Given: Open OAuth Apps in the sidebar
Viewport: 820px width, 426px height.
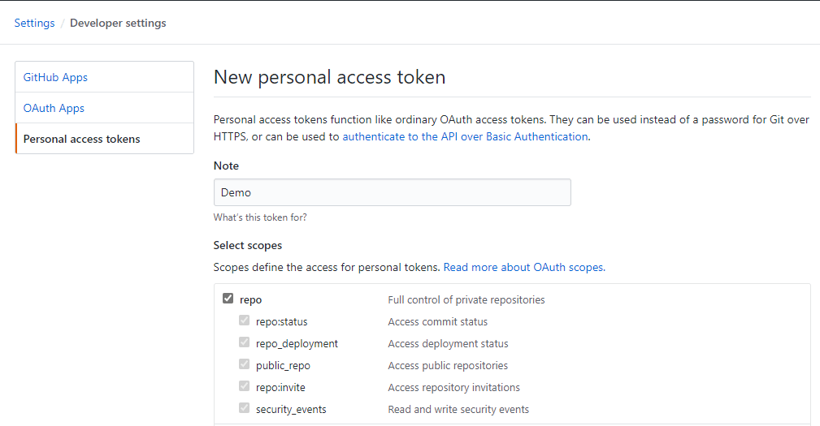Looking at the screenshot, I should (54, 108).
